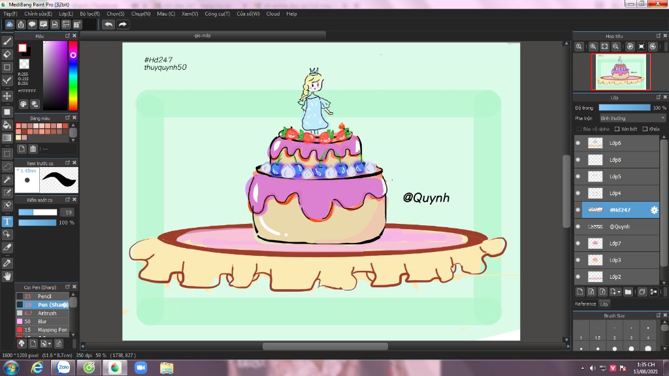Open the Lớp(L) menu

(66, 14)
